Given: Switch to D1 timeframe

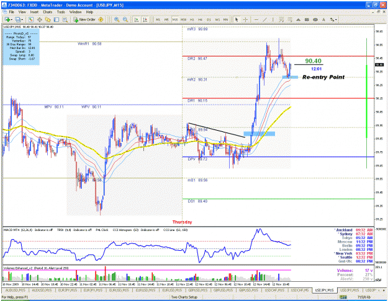Looking at the screenshot, I should coord(209,19).
